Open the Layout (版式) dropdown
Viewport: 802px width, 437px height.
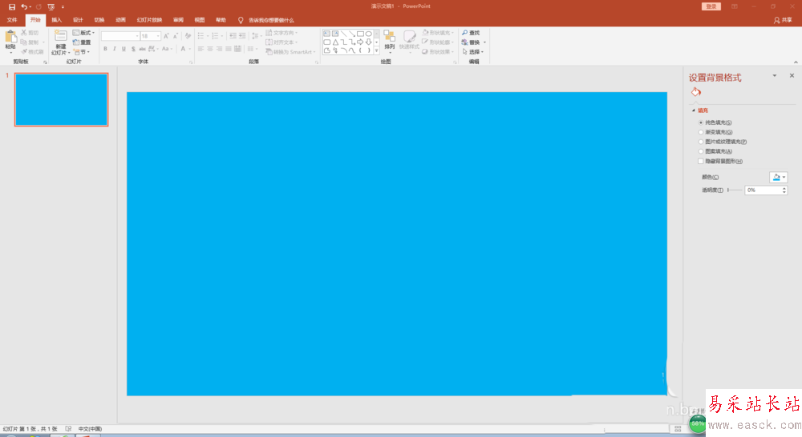84,33
